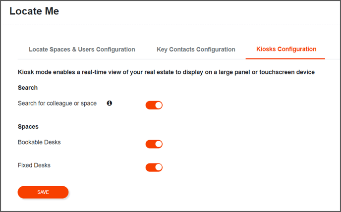
Task: Open Locate Spaces & Users Configuration tab
Action: coord(82,50)
